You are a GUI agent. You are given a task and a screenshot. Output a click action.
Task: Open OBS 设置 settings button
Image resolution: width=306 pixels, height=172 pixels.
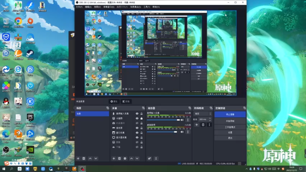tap(230, 133)
